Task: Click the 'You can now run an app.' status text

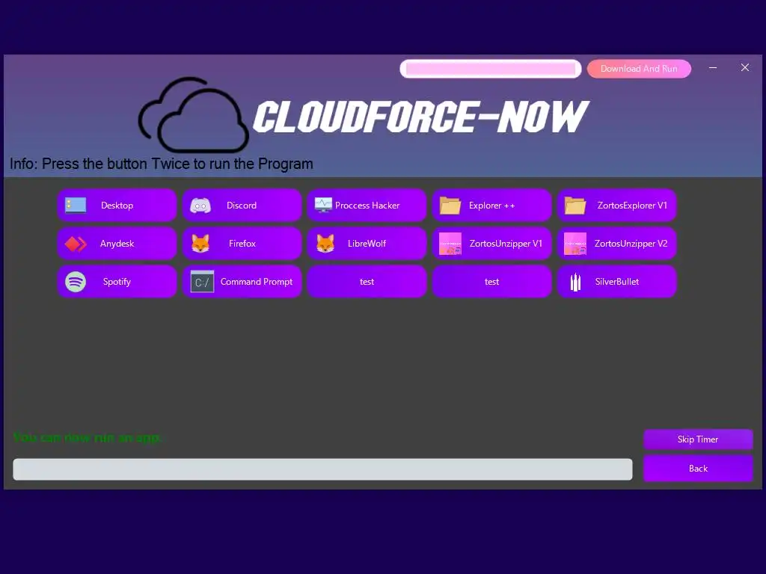Action: (x=87, y=437)
